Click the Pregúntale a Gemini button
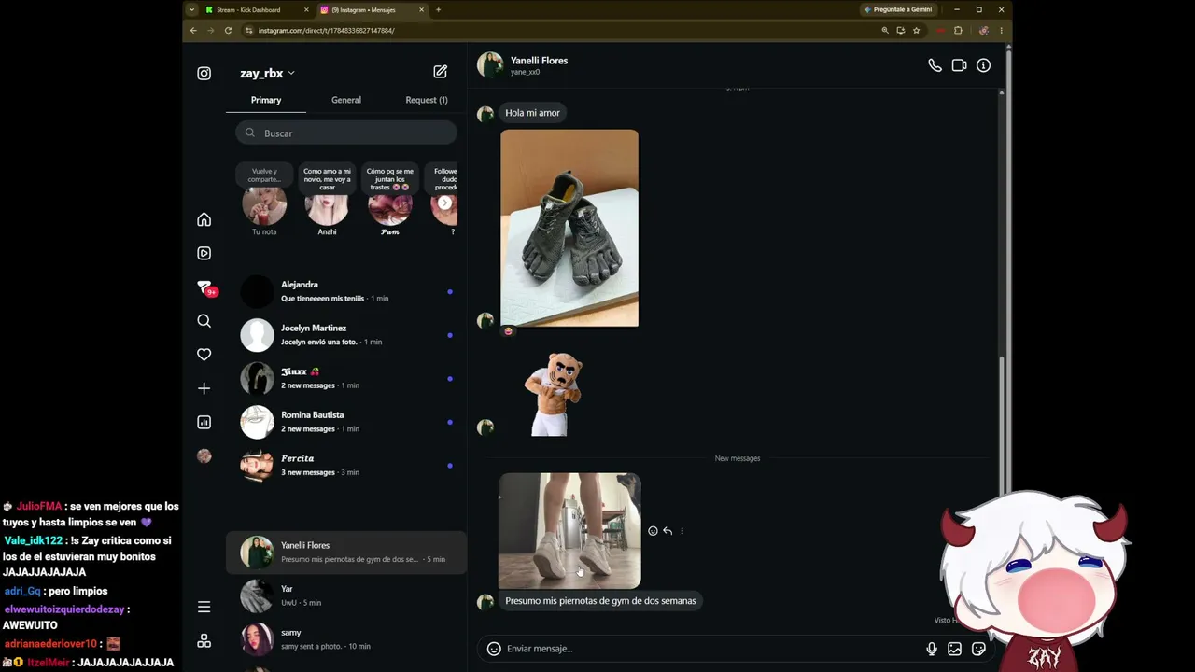The width and height of the screenshot is (1195, 672). [898, 10]
